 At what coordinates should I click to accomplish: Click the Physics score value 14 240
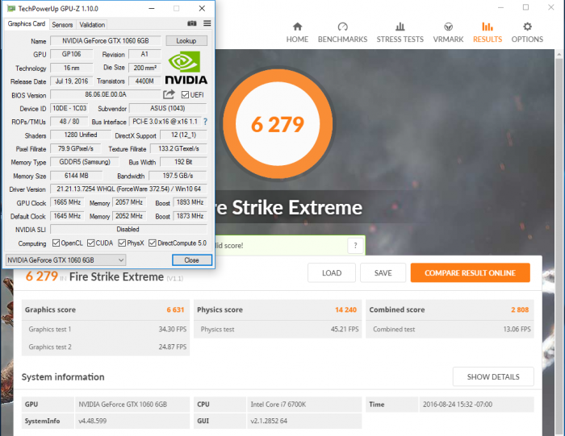345,309
